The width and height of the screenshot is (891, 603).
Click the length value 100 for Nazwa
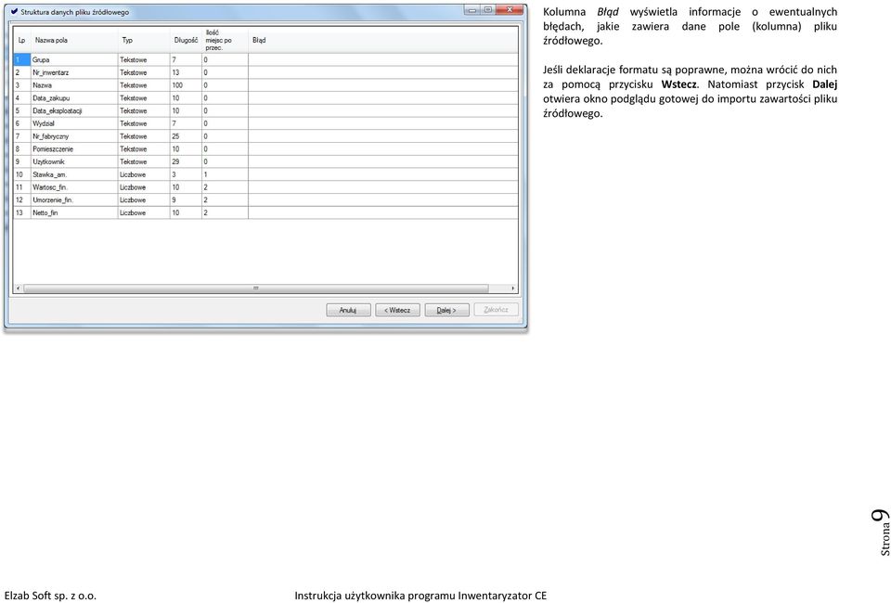click(186, 85)
